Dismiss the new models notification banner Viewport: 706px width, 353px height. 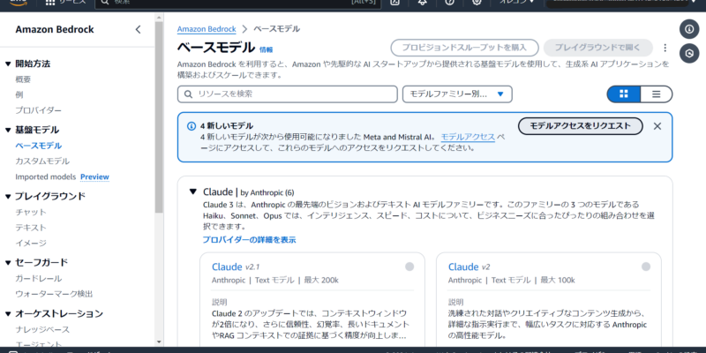coord(657,126)
